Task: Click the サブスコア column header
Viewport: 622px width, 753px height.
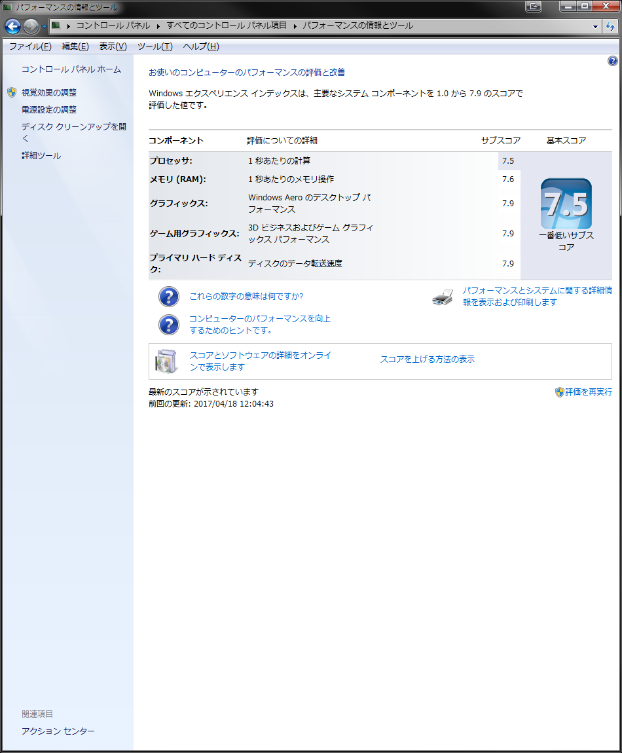Action: 501,141
